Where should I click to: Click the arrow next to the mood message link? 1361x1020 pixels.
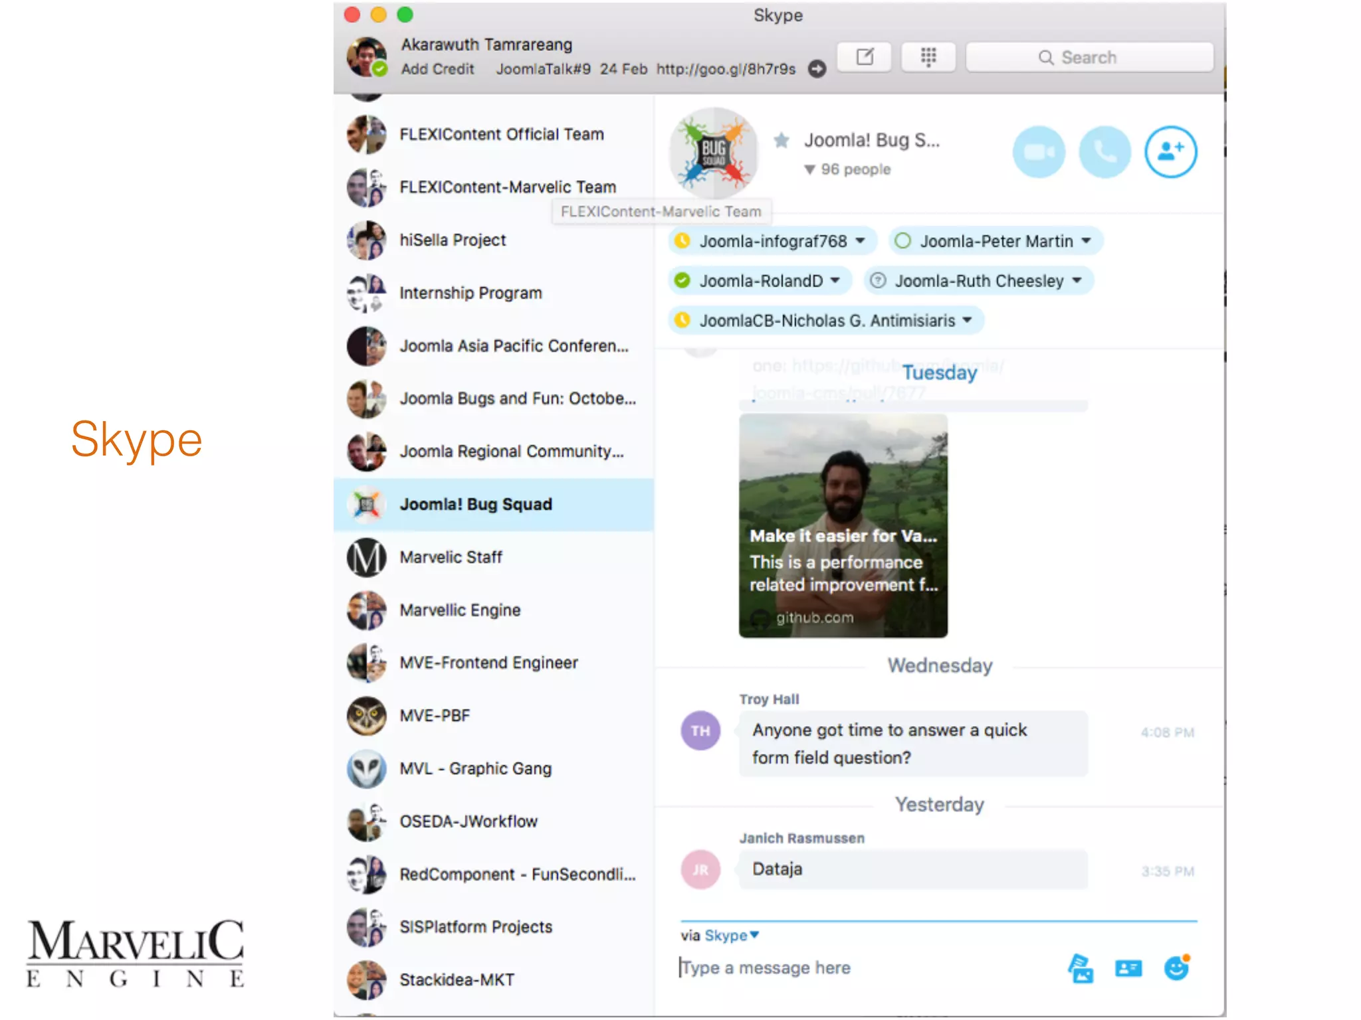coord(817,69)
